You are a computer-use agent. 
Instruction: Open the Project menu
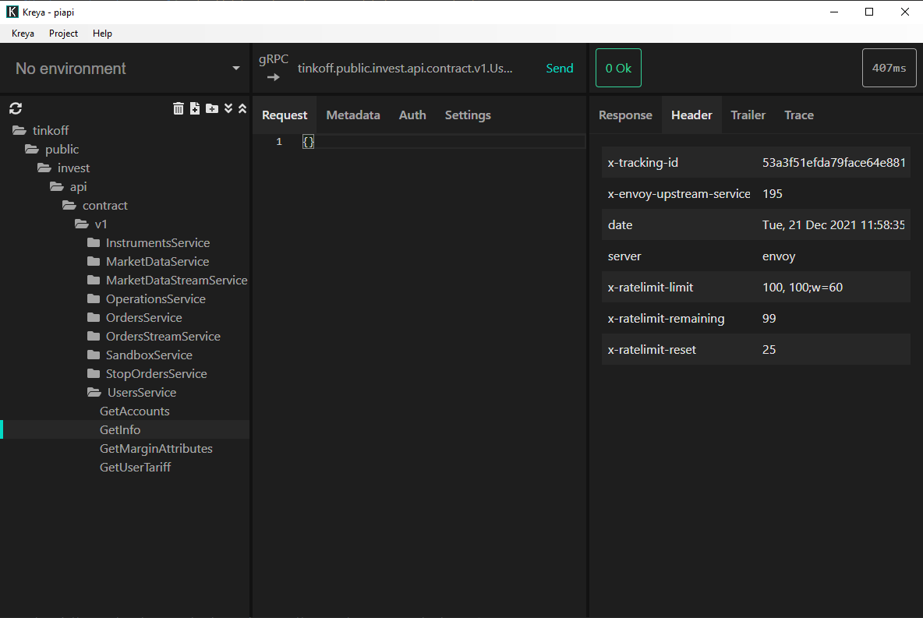pos(63,34)
